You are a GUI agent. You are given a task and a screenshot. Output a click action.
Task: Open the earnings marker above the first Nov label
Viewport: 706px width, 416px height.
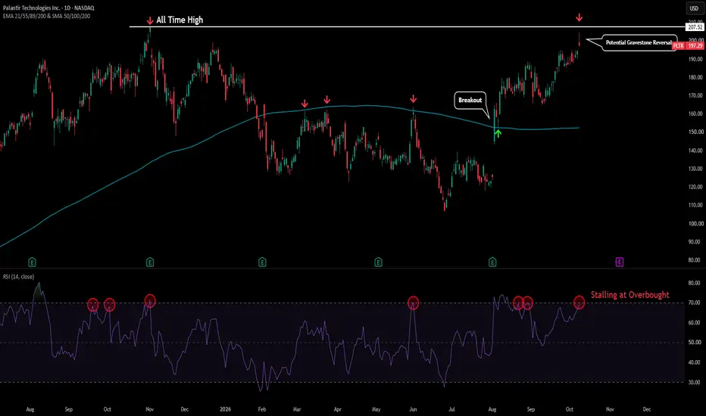(150, 262)
